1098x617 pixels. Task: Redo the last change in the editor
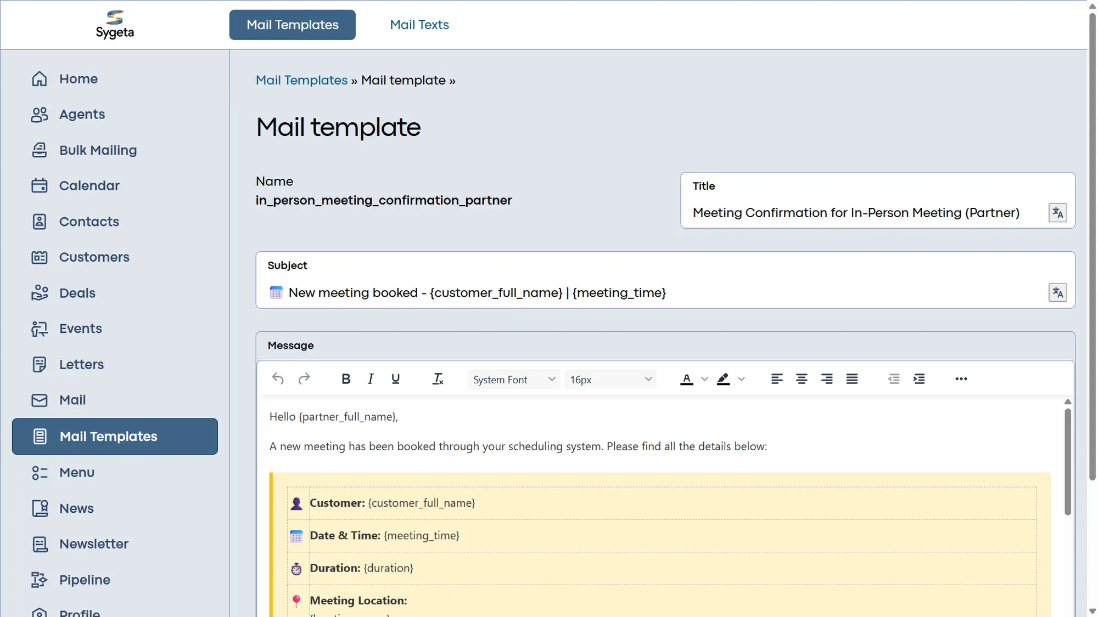[x=304, y=378]
